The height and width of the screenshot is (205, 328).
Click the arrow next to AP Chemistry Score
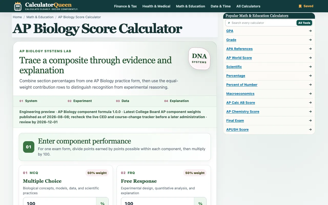tap(310, 111)
